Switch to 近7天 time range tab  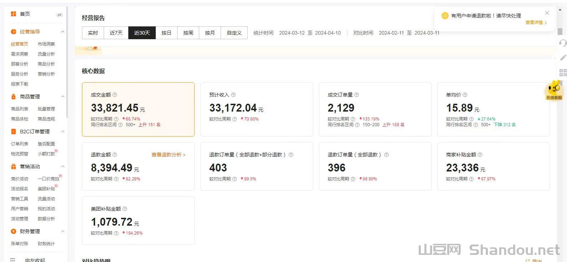click(116, 33)
